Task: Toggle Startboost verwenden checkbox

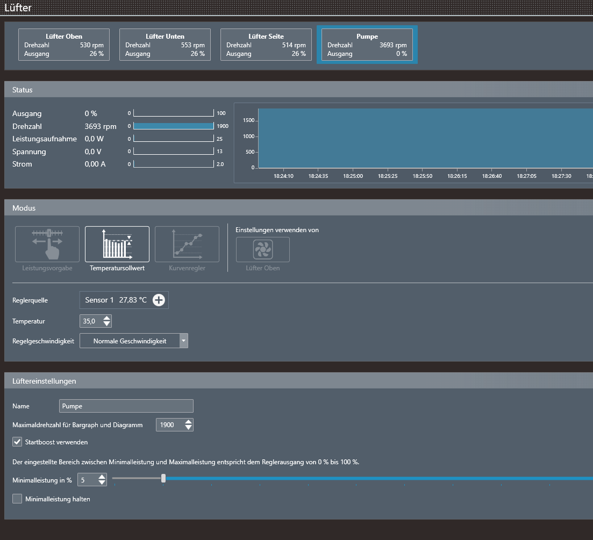Action: (17, 442)
